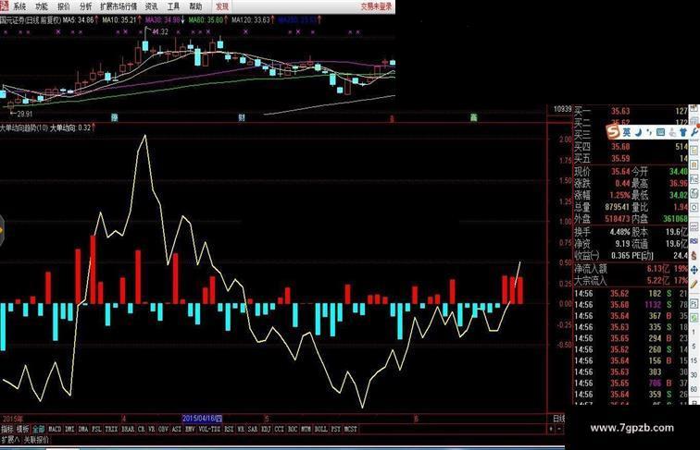This screenshot has width=700, height=450.
Task: Click the dollar sign icon in the right sidebar
Action: click(694, 256)
